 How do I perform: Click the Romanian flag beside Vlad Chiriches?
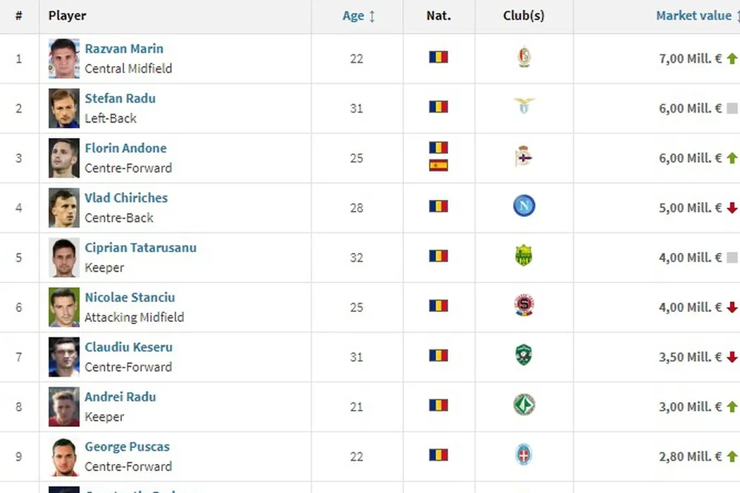pos(438,206)
